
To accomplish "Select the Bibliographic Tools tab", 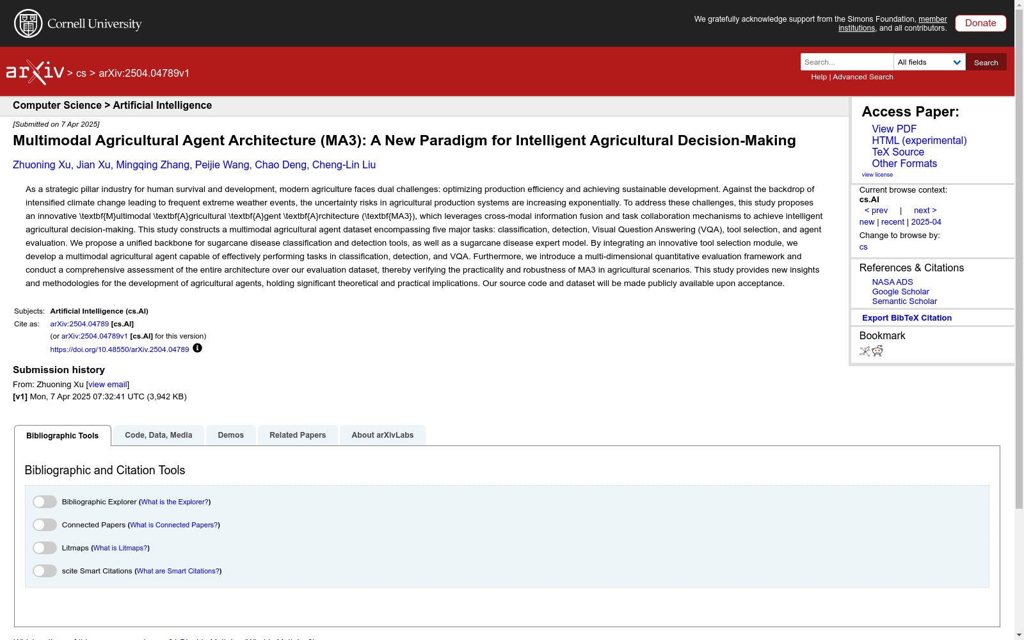I will 63,436.
